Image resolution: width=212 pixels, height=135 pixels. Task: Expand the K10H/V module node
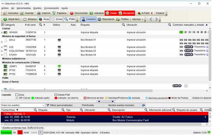(x=2, y=55)
